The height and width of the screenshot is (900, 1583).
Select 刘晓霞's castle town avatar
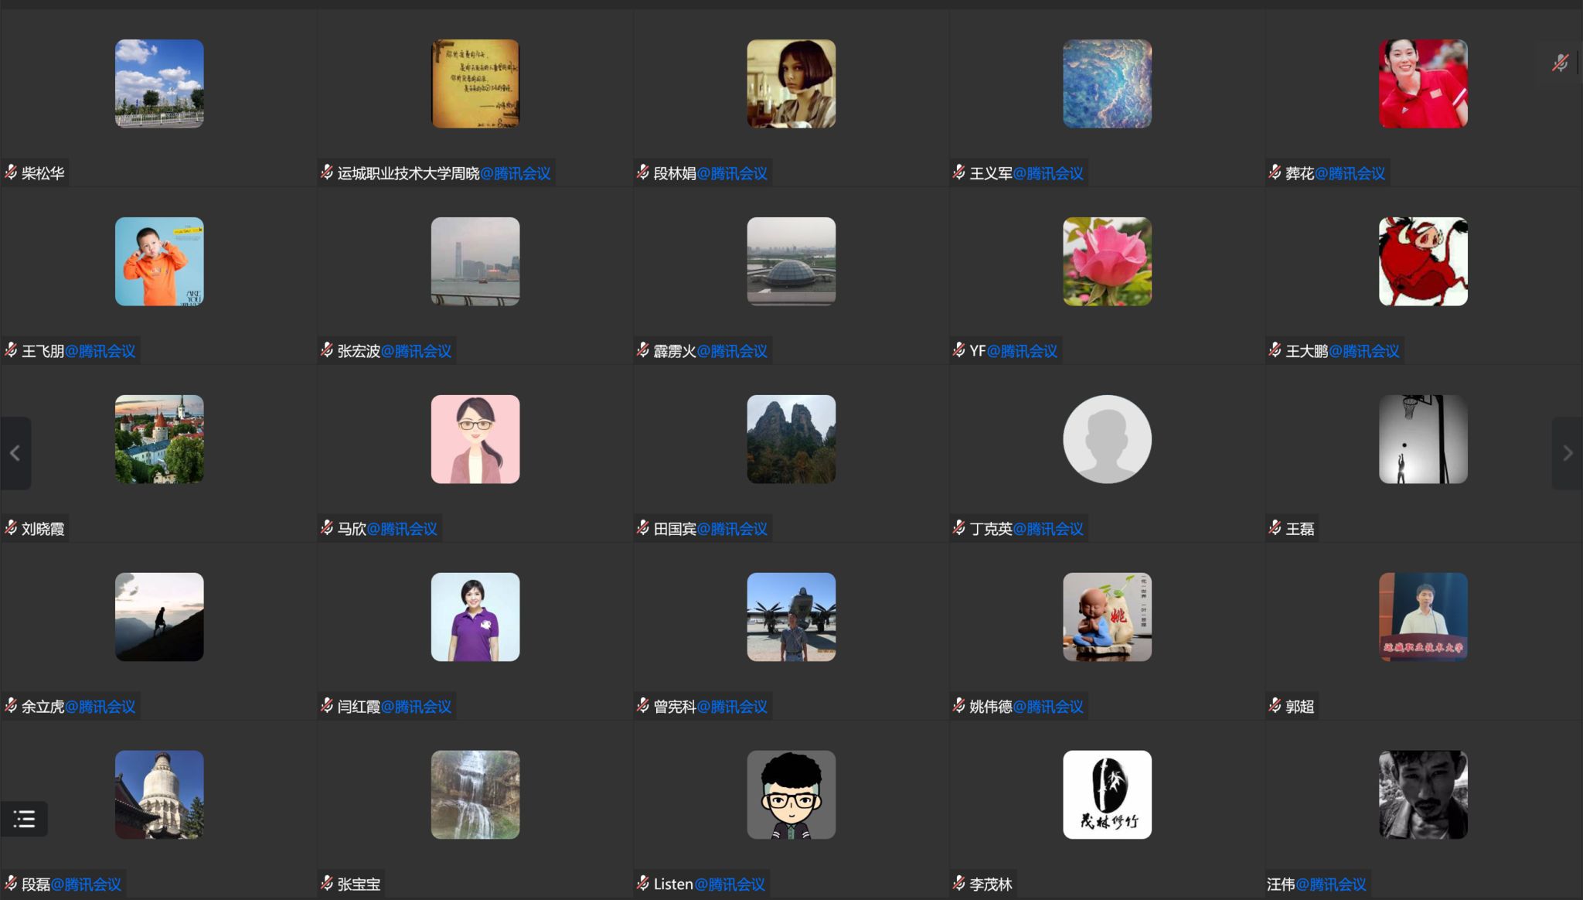click(159, 439)
